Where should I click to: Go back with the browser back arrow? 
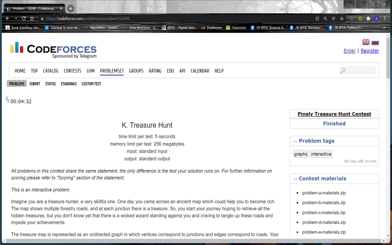click(x=8, y=19)
